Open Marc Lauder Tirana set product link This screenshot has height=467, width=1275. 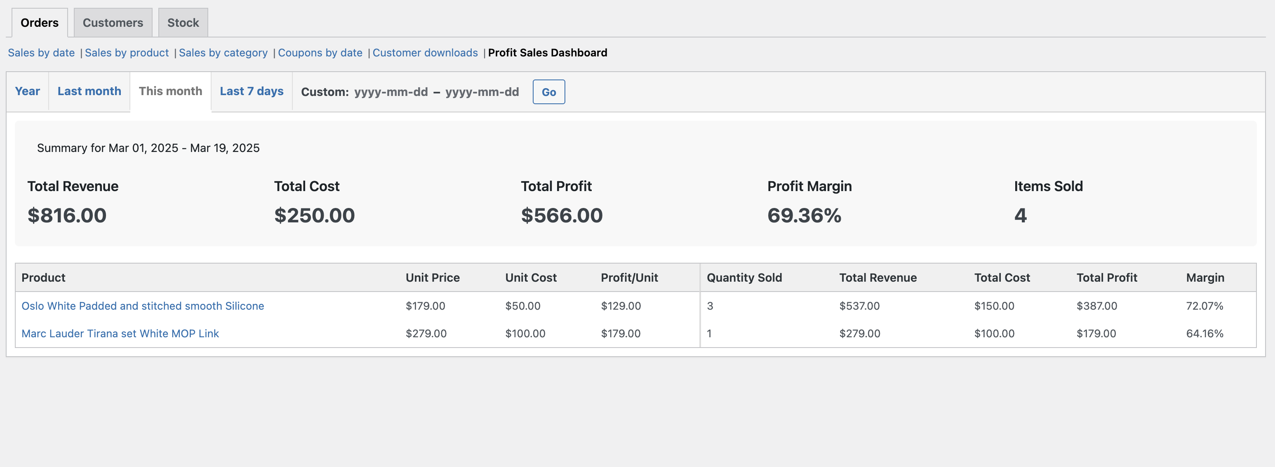(120, 334)
